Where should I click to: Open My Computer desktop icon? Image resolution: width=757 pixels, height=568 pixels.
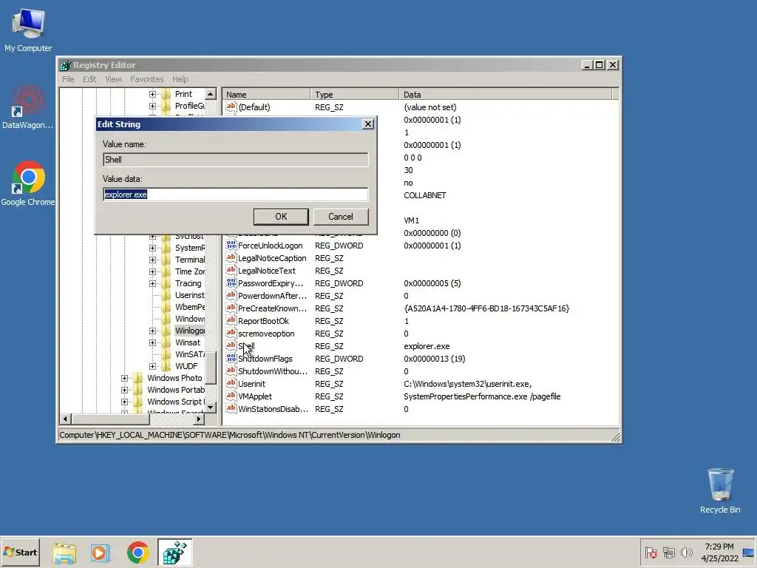[x=28, y=30]
